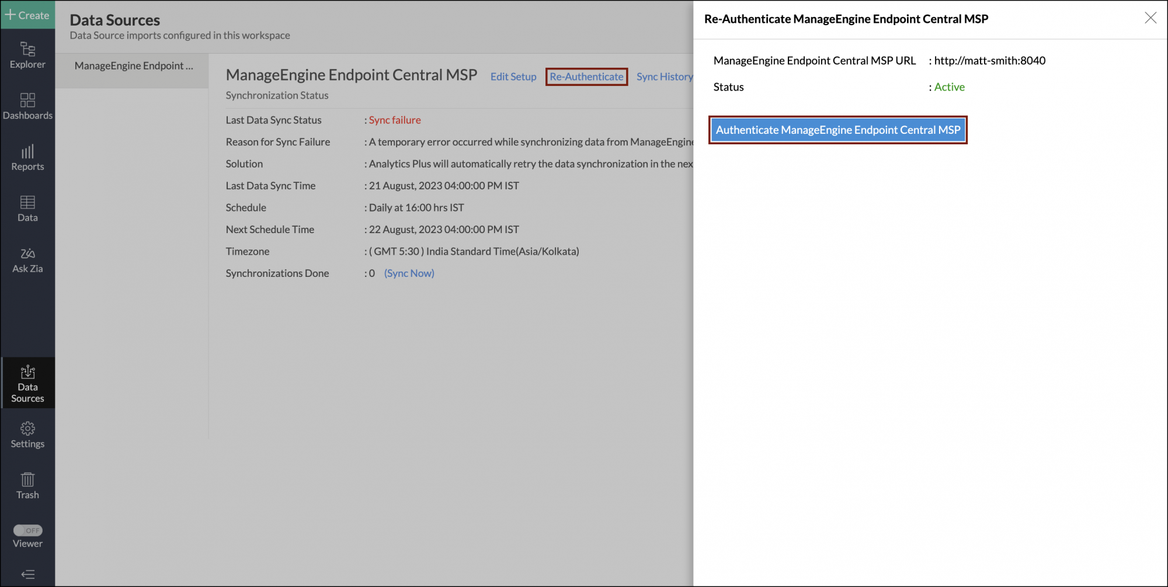Viewport: 1168px width, 587px height.
Task: Select the Data Sources sidebar icon
Action: click(x=27, y=383)
